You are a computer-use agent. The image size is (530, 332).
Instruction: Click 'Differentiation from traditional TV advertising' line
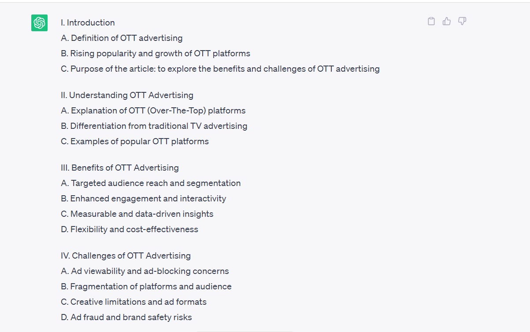(154, 126)
